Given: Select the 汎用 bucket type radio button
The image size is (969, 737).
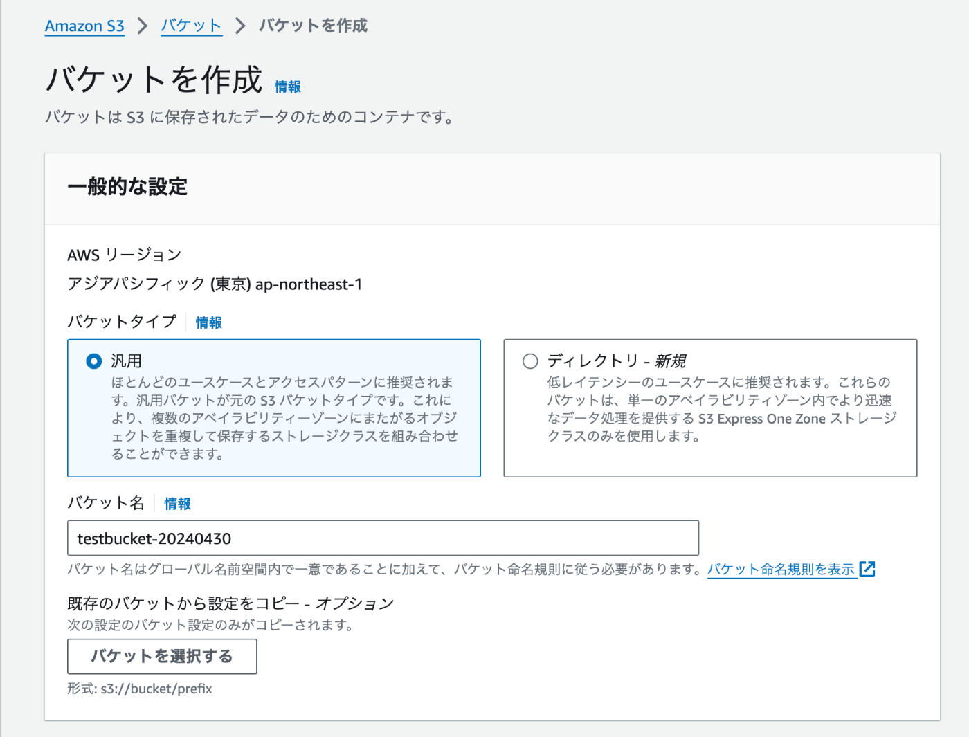Looking at the screenshot, I should (93, 361).
